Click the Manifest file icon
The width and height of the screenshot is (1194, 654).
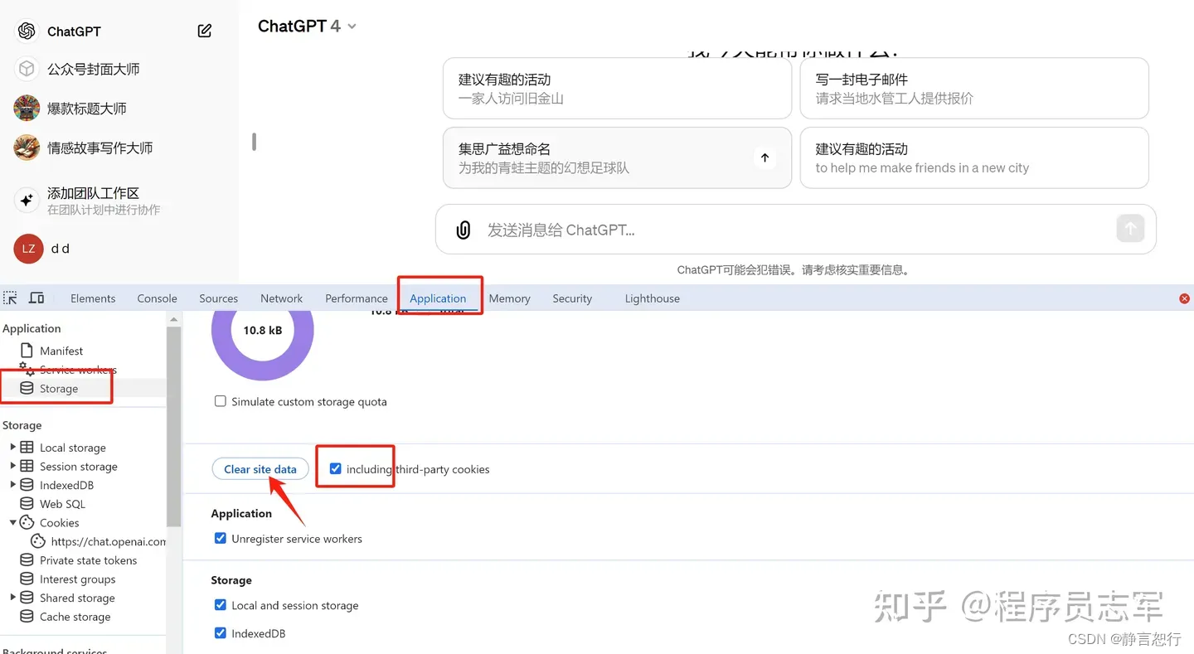pyautogui.click(x=27, y=351)
